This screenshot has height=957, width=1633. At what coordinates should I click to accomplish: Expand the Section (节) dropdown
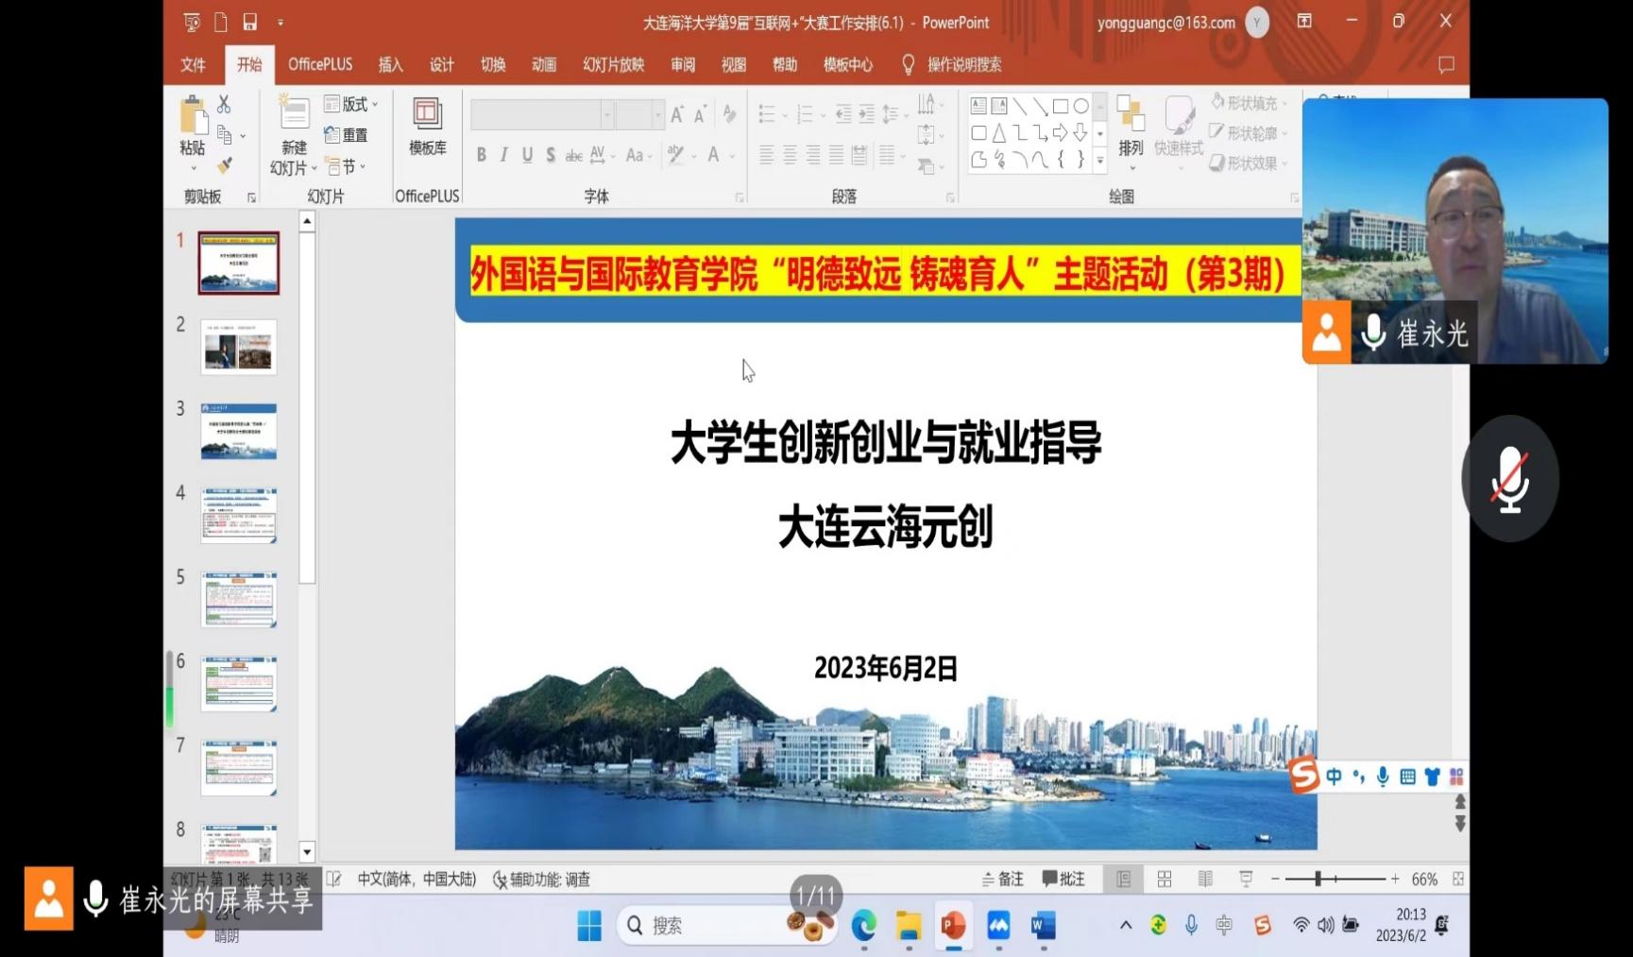click(x=347, y=166)
